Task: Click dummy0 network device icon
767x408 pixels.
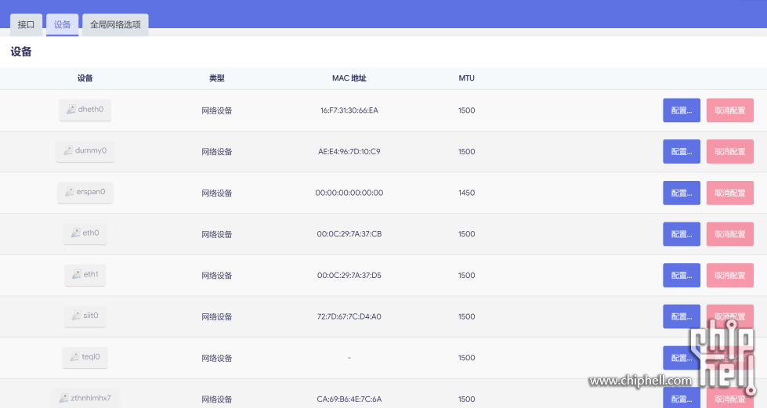Action: [x=68, y=150]
